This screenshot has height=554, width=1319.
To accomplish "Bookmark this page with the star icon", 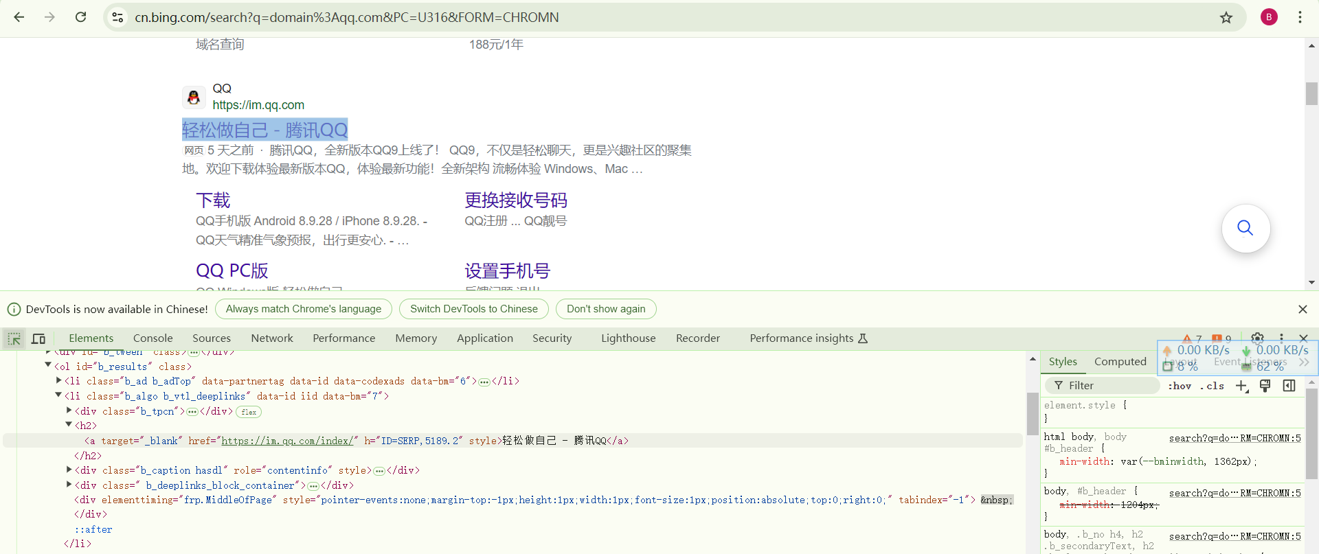I will (1226, 17).
